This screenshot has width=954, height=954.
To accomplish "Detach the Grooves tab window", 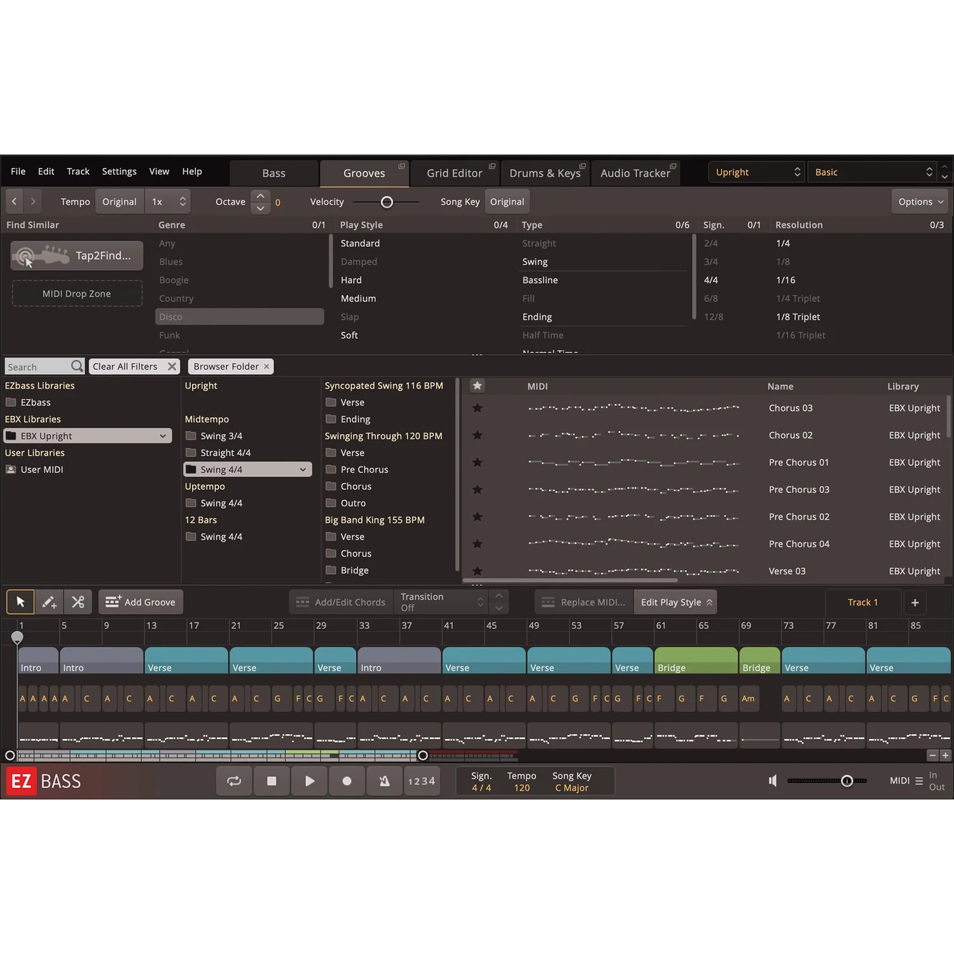I will pyautogui.click(x=401, y=166).
